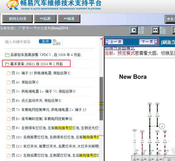This screenshot has height=161, width=175.
Task: Focus the 输入关键字查询 keyword field
Action: coord(18,42)
